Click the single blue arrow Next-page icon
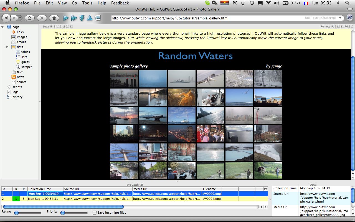Screen dimensions: 355x222 pos(66,18)
